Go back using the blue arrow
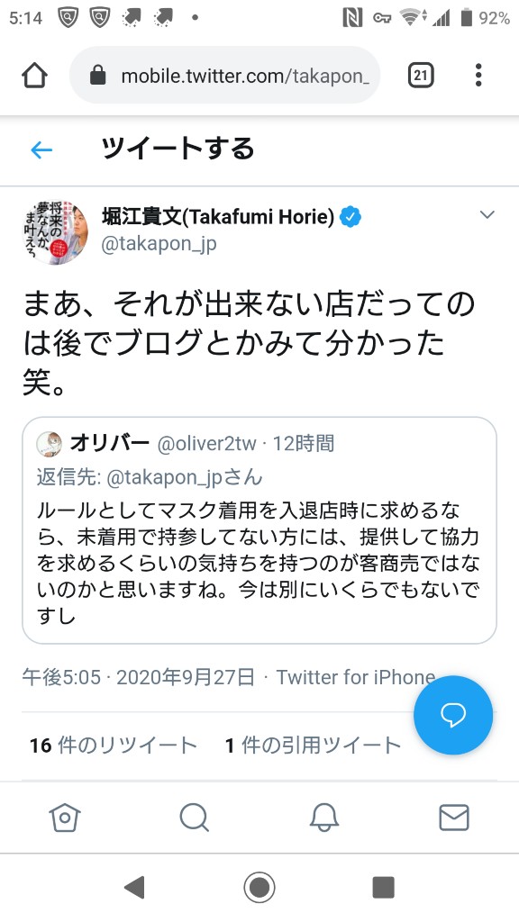519x922 pixels. click(41, 150)
